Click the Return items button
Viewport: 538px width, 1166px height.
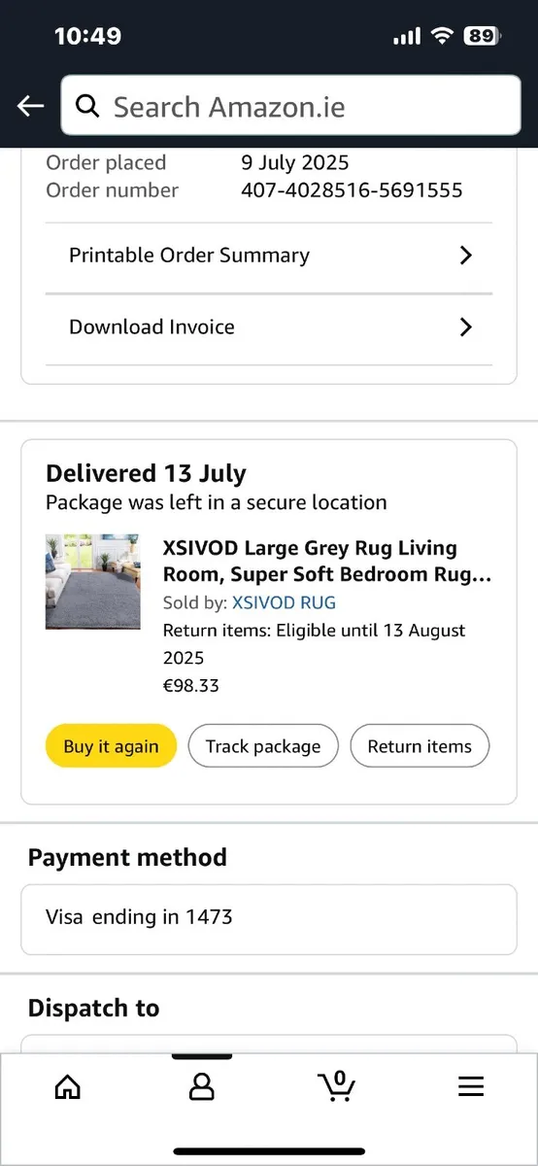coord(420,746)
